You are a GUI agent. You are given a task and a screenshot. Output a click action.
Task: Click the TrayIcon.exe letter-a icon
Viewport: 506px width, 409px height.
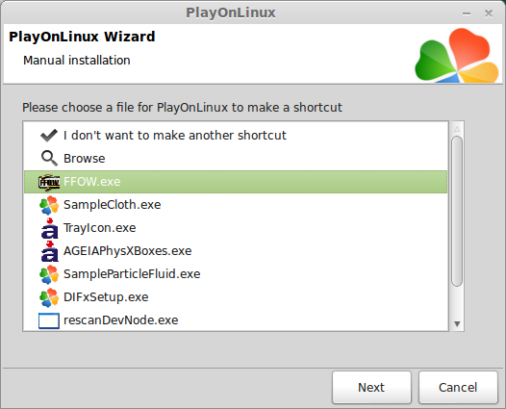50,228
